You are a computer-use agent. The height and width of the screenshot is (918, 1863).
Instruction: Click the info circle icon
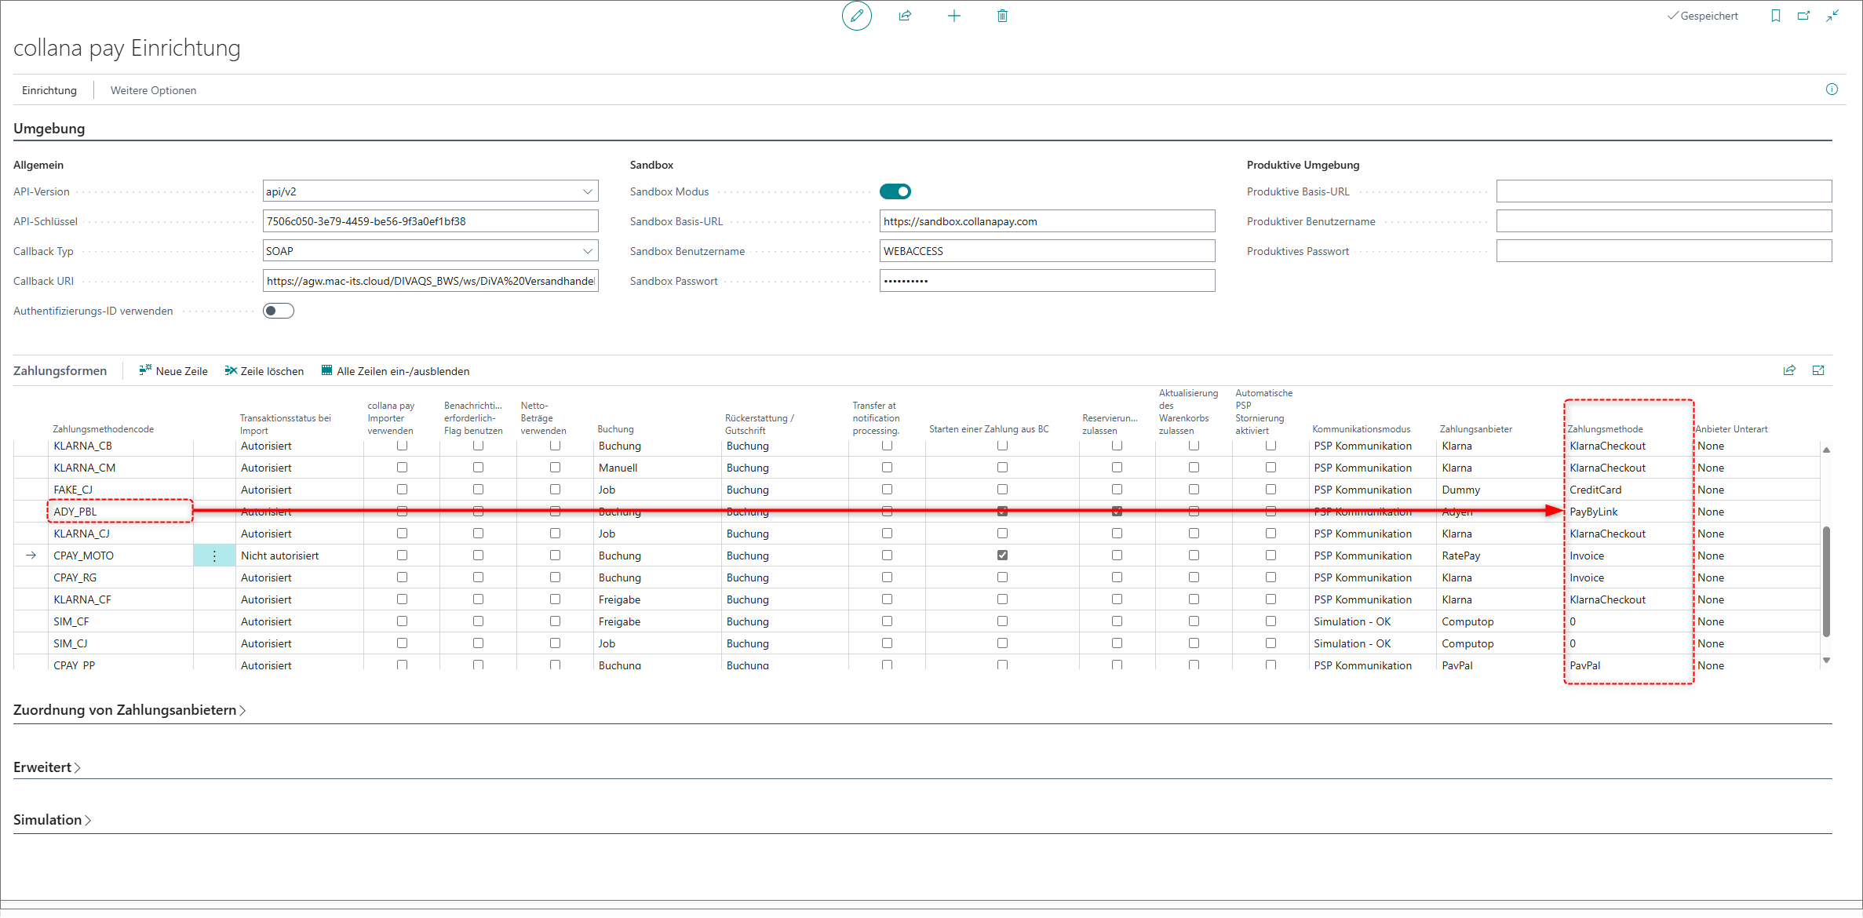1832,89
